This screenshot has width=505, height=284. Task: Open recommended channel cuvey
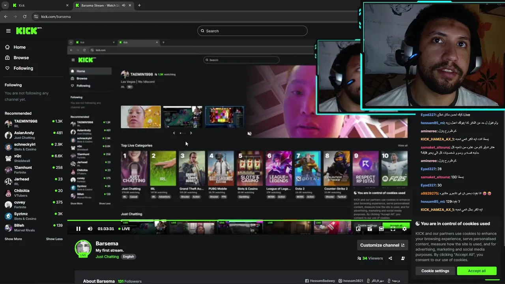click(x=34, y=204)
